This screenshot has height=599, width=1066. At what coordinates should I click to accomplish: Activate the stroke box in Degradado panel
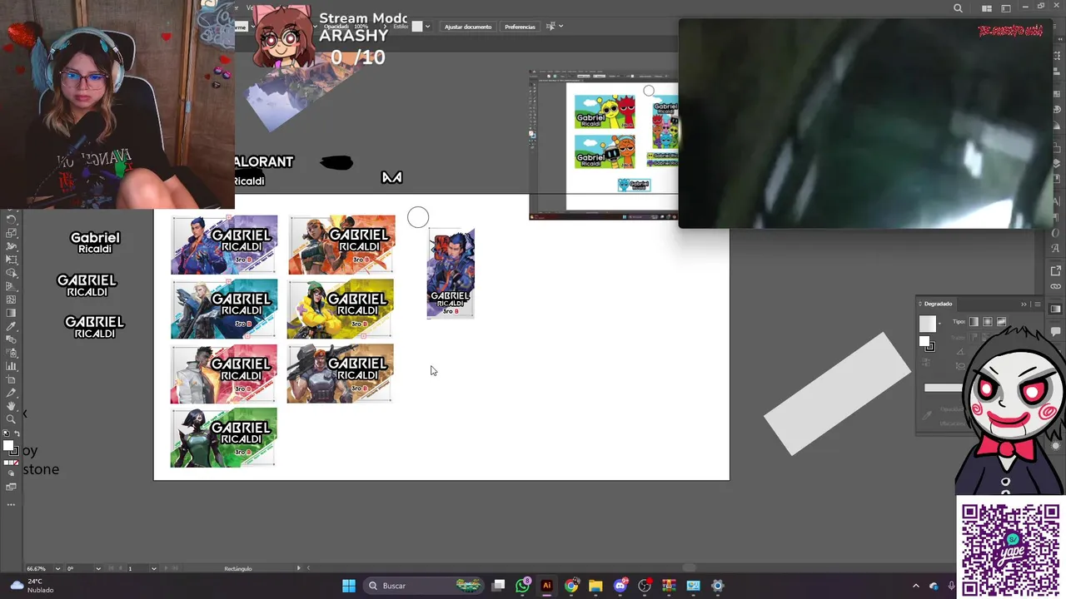[930, 347]
